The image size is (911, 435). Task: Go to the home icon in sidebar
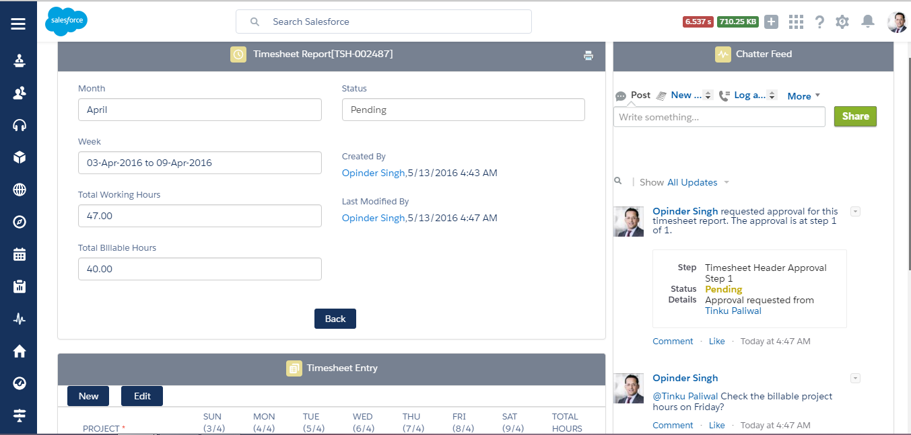(20, 351)
